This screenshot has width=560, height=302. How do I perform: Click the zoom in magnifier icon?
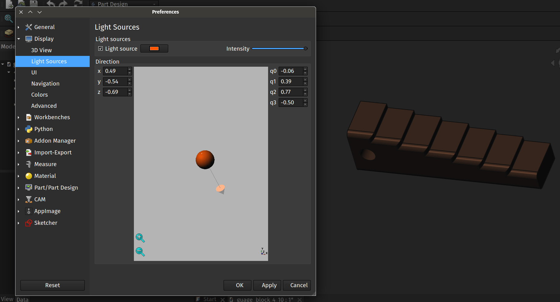pyautogui.click(x=140, y=237)
